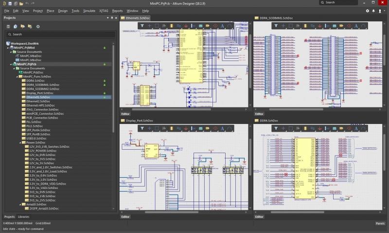
Task: Choose Place Wire tool in DDR4.SchDoc toolbar
Action: 312,128
